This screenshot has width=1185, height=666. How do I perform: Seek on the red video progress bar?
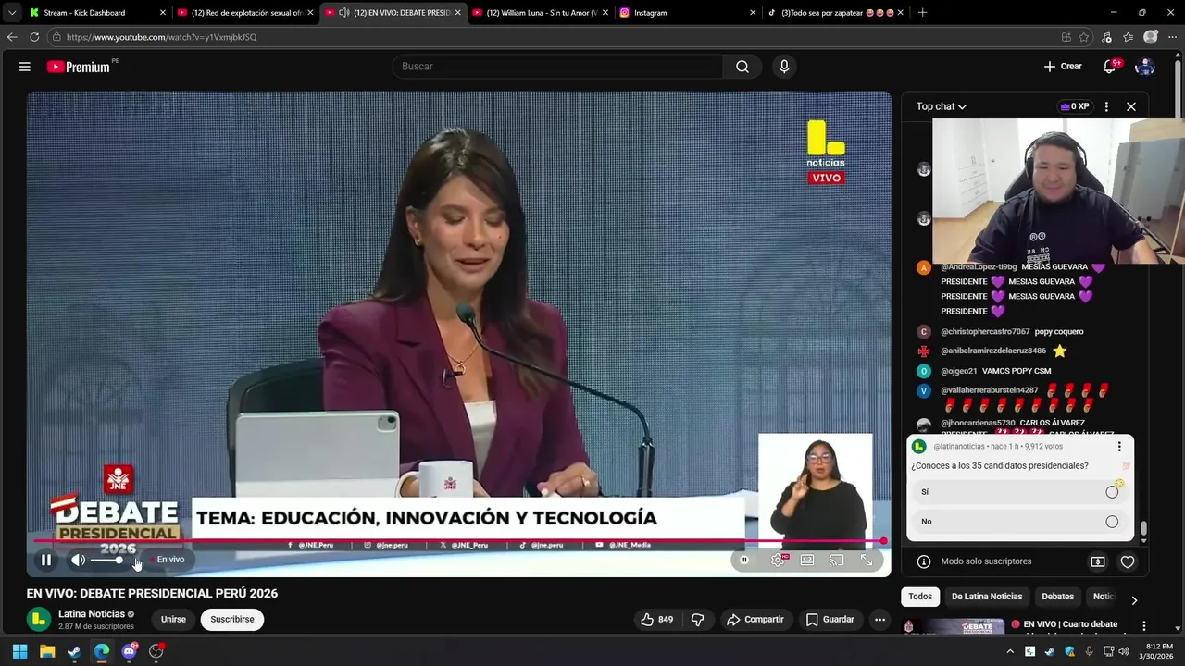458,540
